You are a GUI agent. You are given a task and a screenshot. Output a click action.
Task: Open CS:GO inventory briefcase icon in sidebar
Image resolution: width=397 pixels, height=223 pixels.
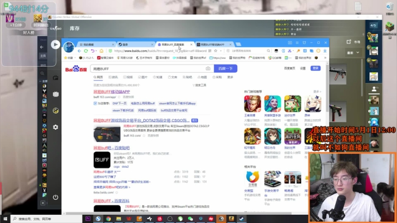56,78
